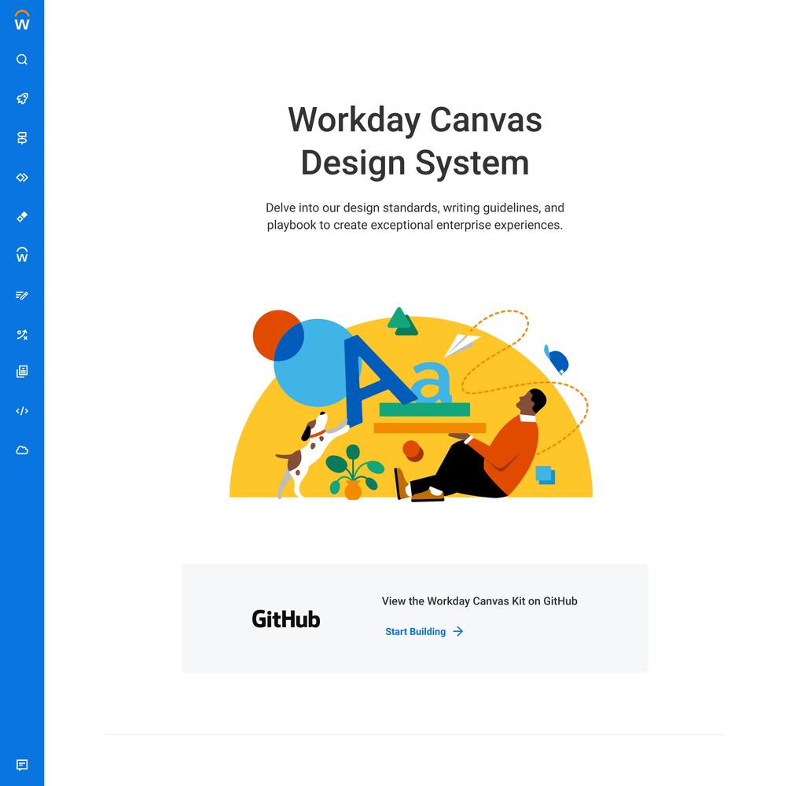Open the text lines with pencil icon
786x786 pixels.
(22, 296)
